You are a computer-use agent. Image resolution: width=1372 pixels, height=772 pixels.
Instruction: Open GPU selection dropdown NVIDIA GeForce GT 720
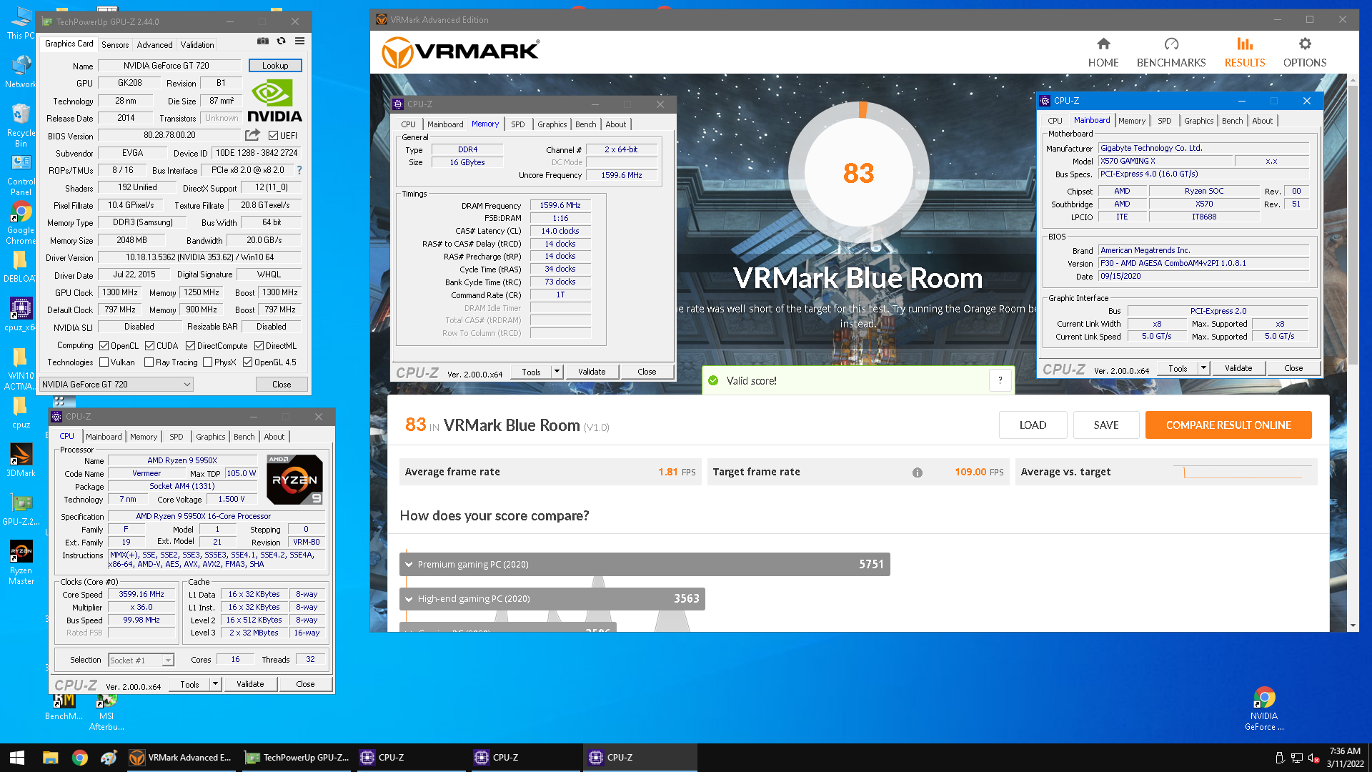pos(116,385)
